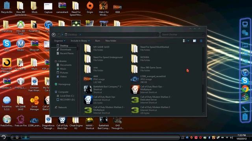This screenshot has height=141, width=252.
Task: Open the Xbox 360 Tools desktop icon
Action: point(20,28)
